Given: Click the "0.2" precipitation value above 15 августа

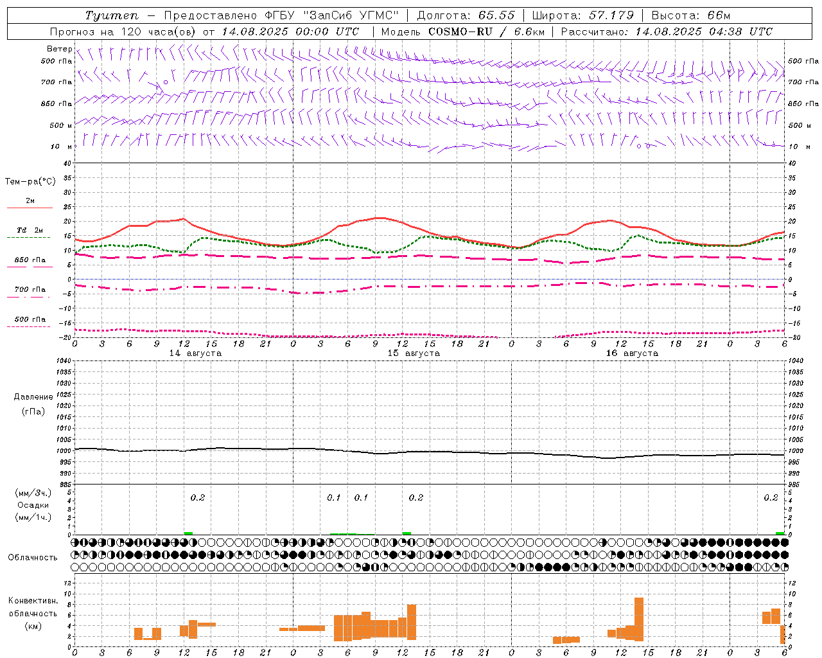Looking at the screenshot, I should (x=416, y=497).
